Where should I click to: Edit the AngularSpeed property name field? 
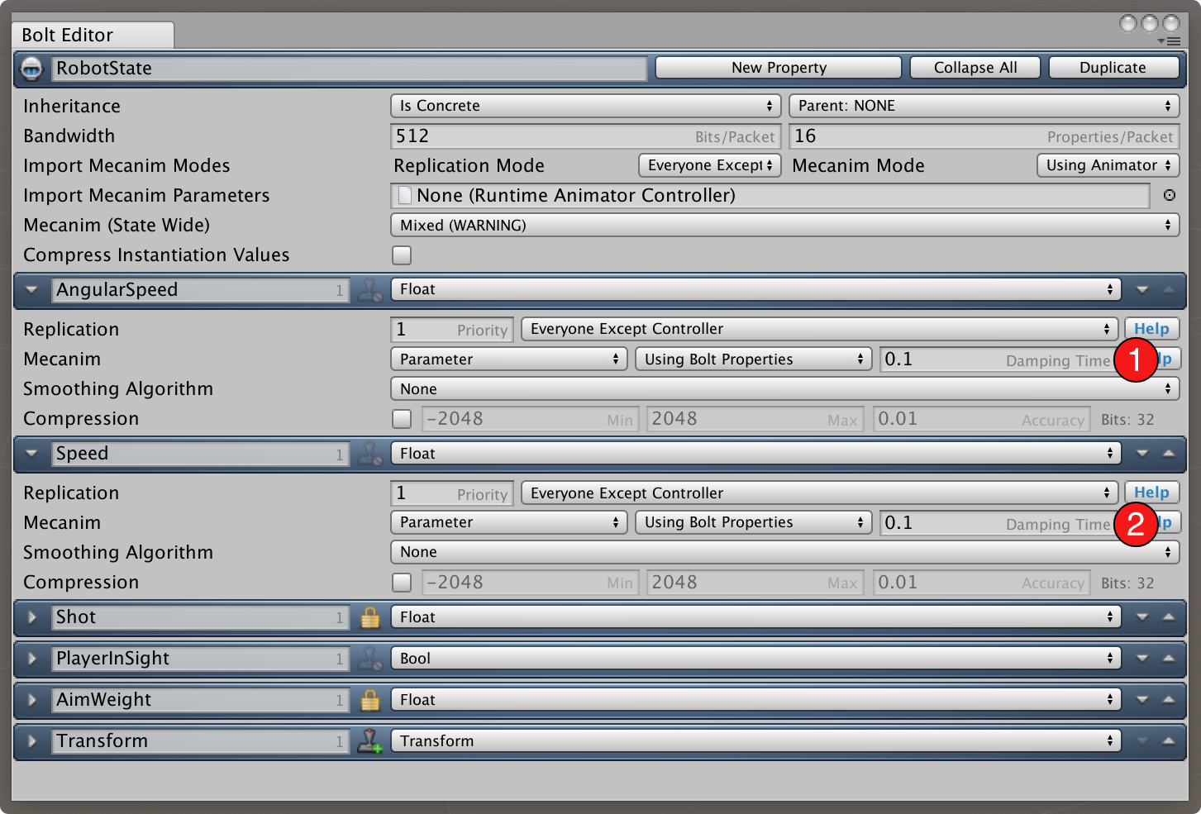point(200,290)
